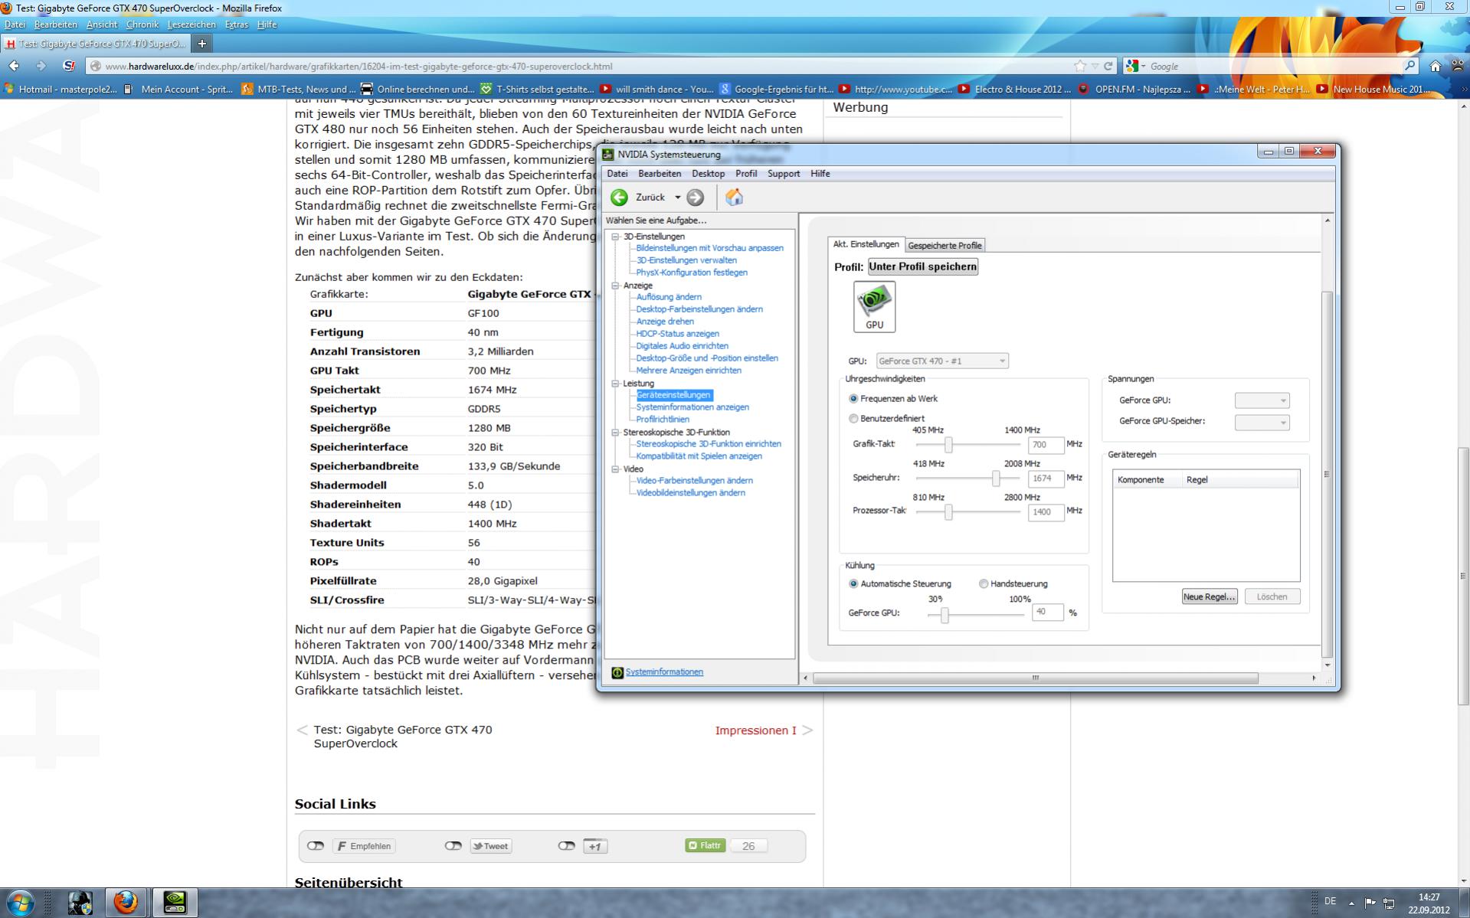
Task: Reload the page in Firefox
Action: coord(1108,66)
